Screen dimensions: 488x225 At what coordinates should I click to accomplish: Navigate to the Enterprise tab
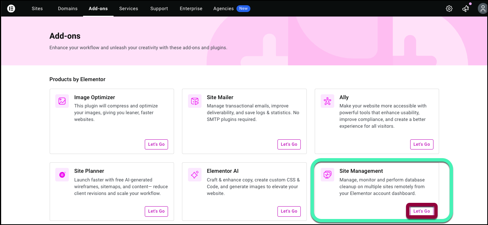click(191, 9)
